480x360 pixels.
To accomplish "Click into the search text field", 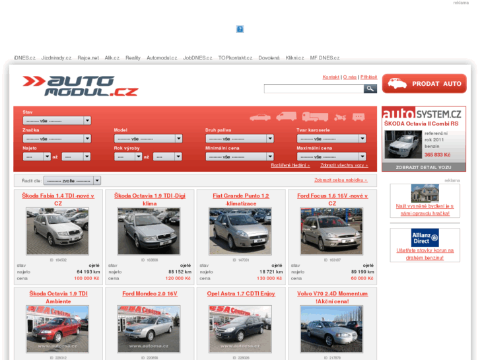I will (x=314, y=89).
